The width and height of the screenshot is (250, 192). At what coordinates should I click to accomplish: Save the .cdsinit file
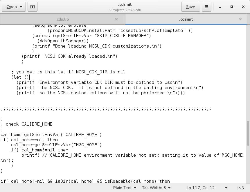pos(190,7)
